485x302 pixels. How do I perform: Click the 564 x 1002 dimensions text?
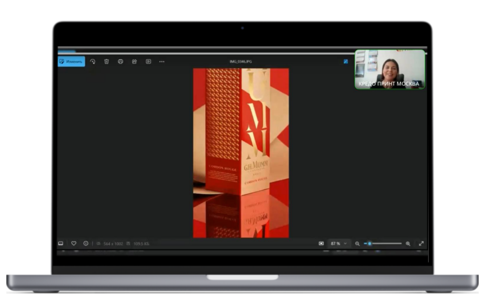(113, 244)
